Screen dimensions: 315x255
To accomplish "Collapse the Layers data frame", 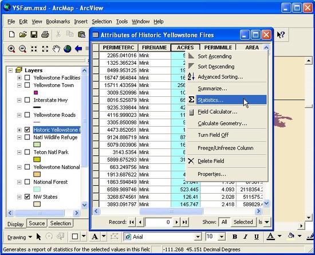I will 10,70.
